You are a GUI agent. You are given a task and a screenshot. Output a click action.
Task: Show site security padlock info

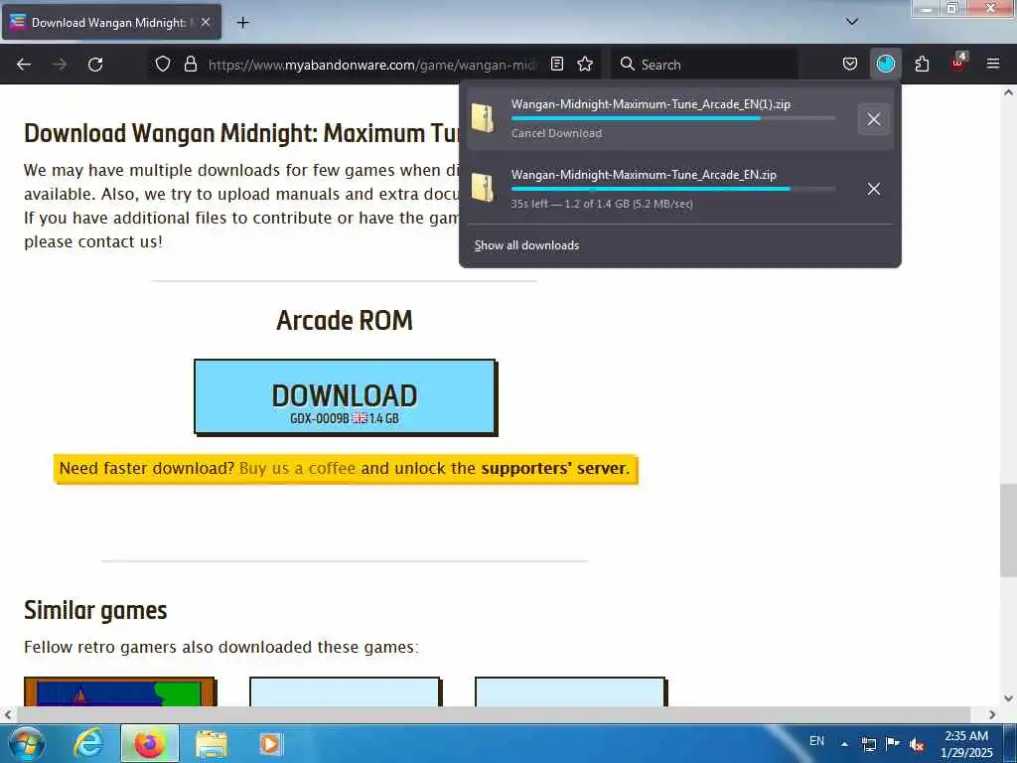click(x=190, y=64)
